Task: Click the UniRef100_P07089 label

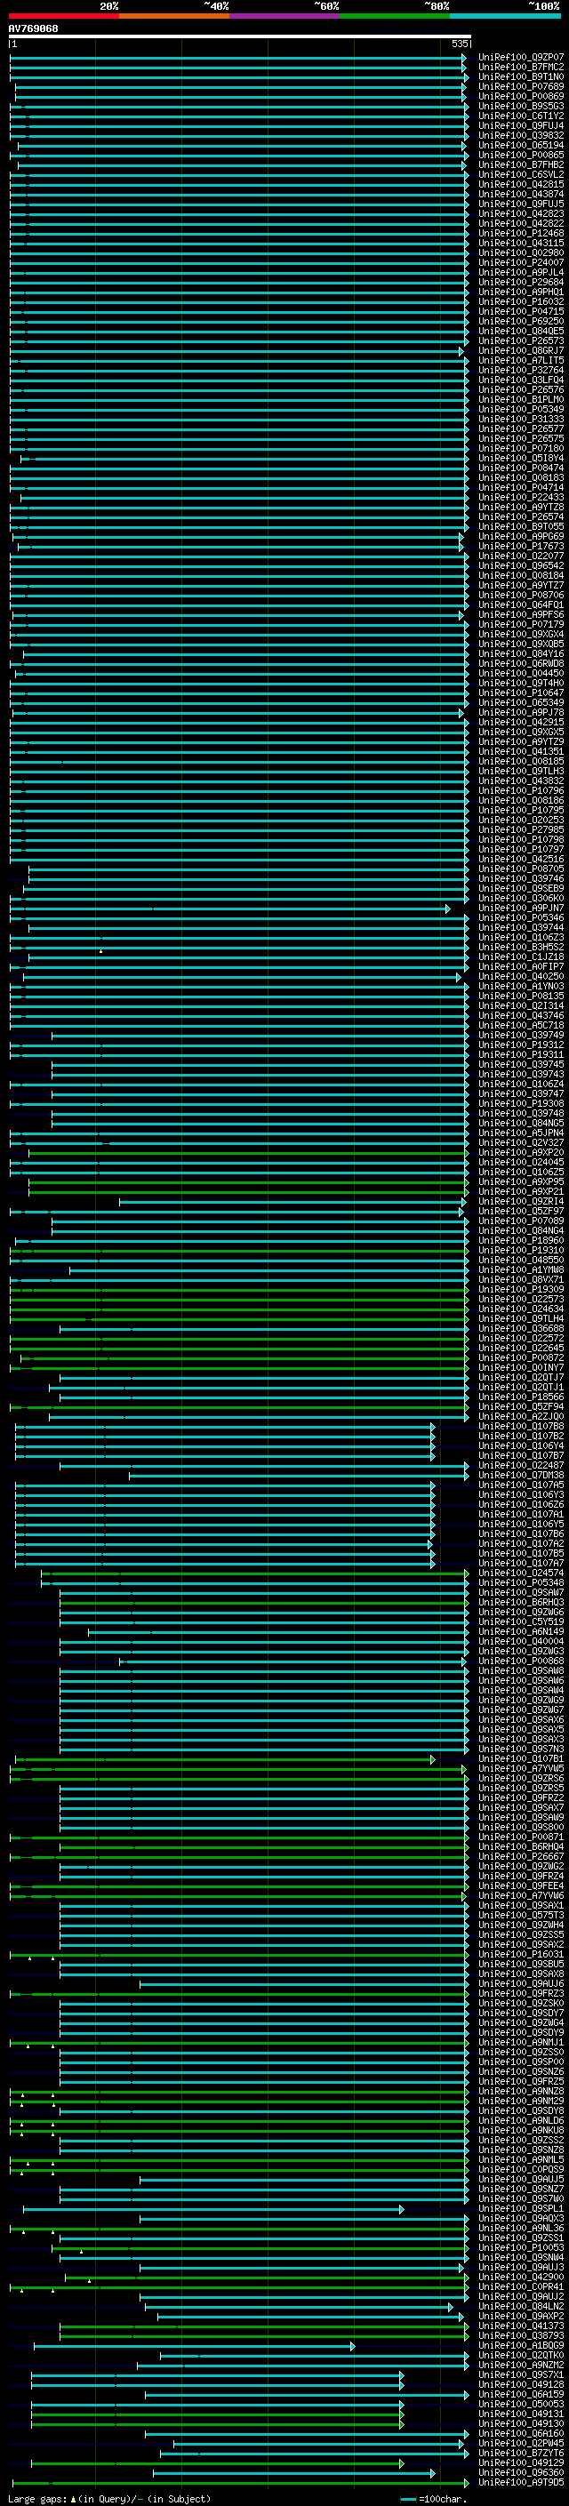Action: [x=520, y=1221]
